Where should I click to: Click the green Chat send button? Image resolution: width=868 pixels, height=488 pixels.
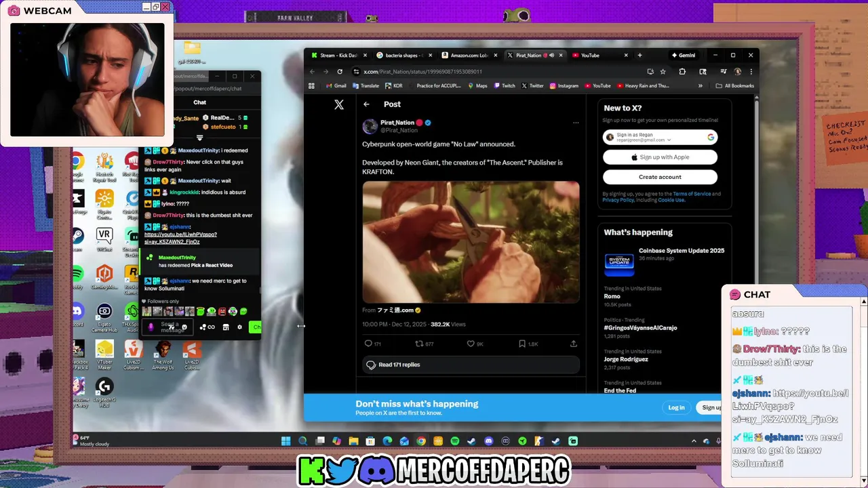tap(255, 327)
